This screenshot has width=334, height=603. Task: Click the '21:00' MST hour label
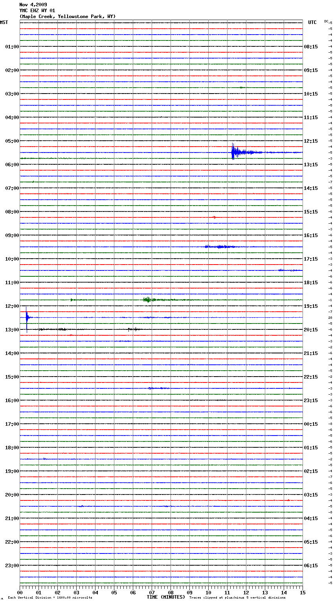pyautogui.click(x=12, y=518)
